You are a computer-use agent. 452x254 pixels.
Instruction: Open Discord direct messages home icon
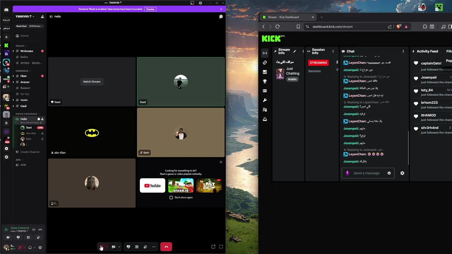6,10
